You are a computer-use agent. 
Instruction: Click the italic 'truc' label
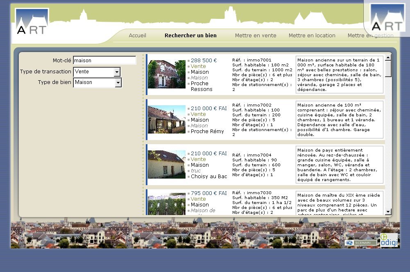tap(196, 170)
